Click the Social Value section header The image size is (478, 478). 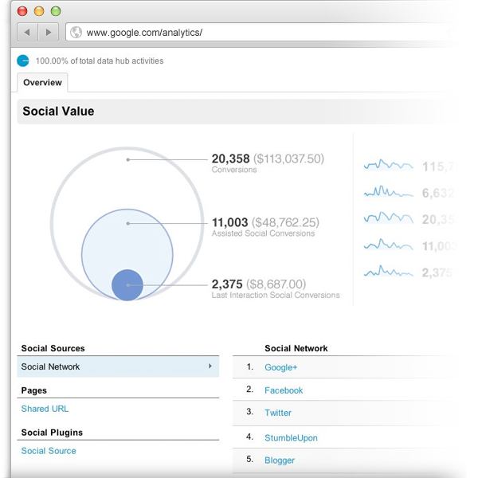tap(58, 111)
